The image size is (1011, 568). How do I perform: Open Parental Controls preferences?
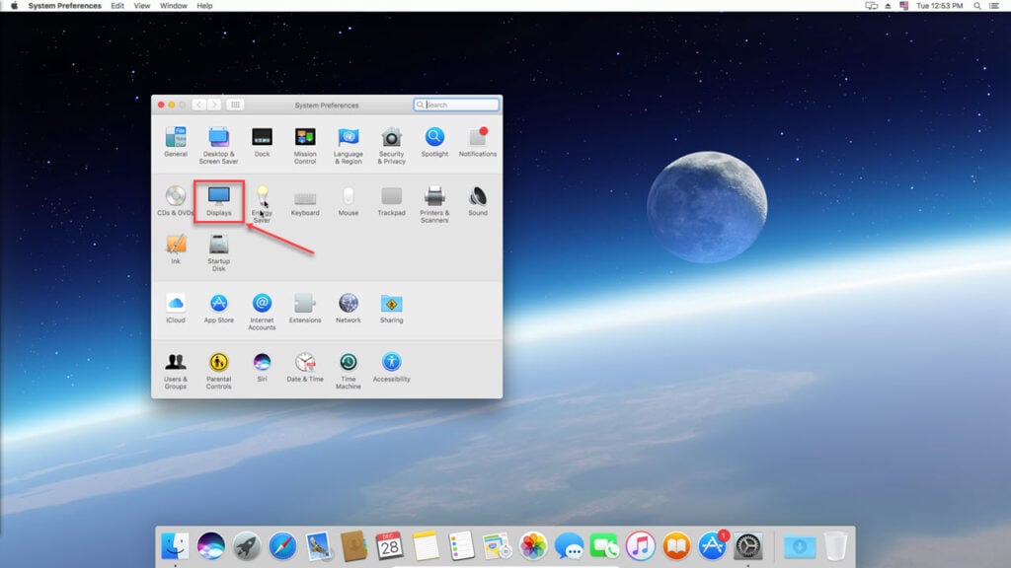pyautogui.click(x=218, y=371)
